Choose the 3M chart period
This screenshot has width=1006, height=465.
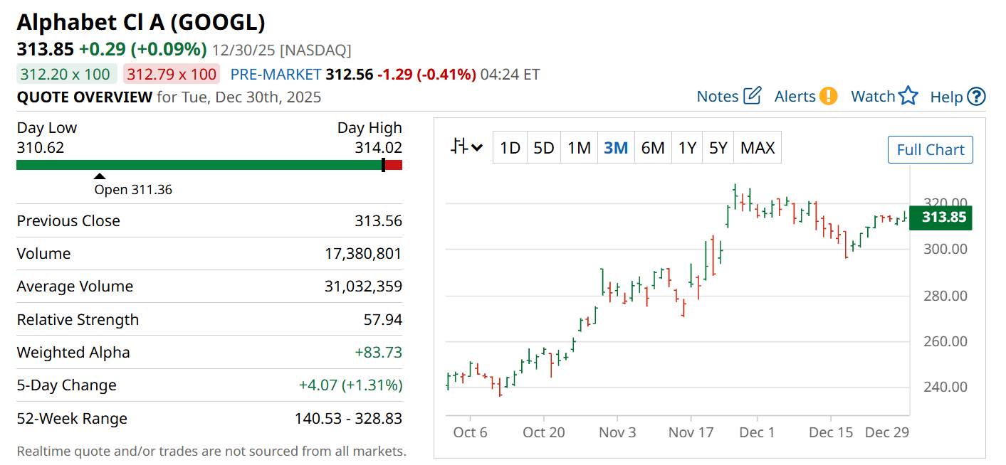[x=616, y=148]
